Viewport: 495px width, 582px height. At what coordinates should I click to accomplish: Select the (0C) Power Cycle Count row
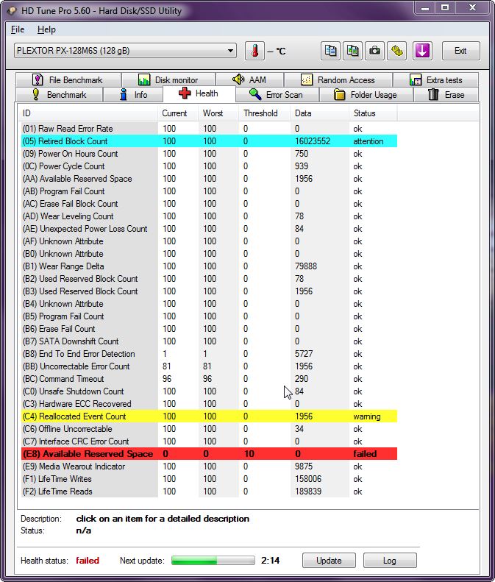[210, 166]
